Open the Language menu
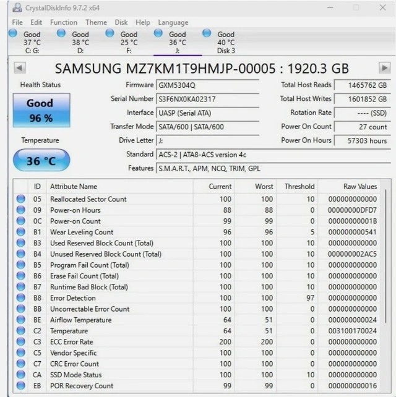This screenshot has width=396, height=397. 173,22
